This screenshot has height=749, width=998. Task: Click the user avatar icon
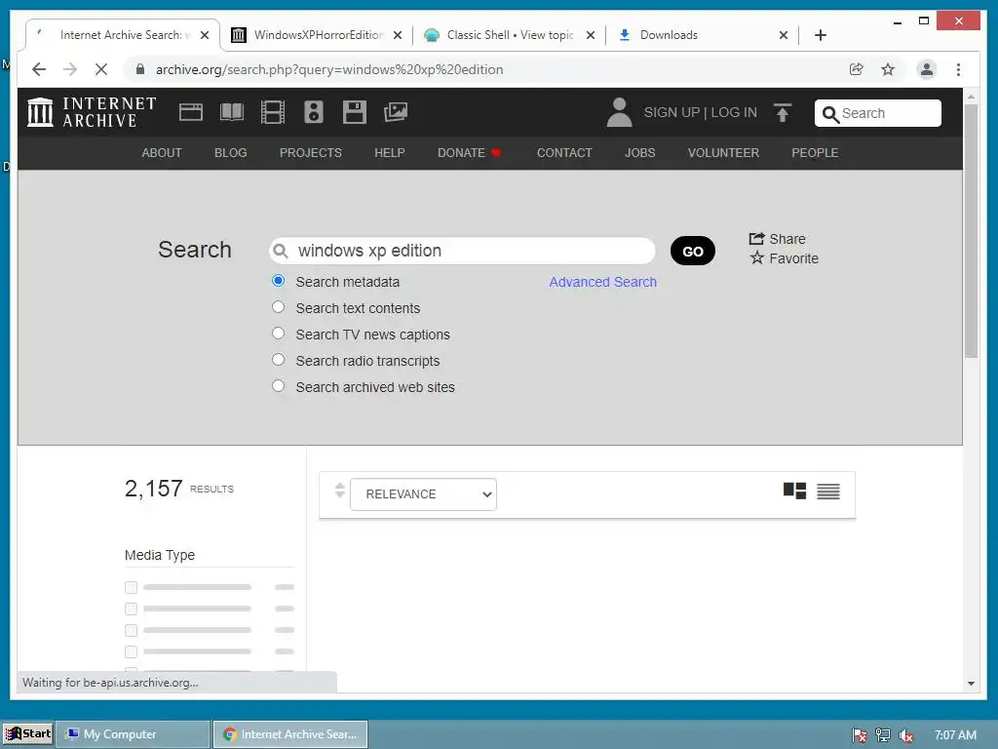(619, 112)
